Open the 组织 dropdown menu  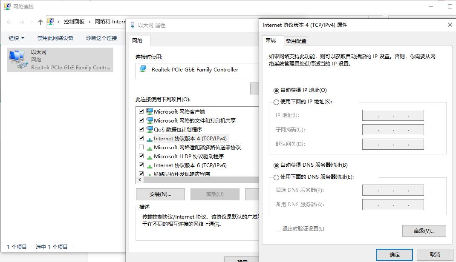[15, 38]
